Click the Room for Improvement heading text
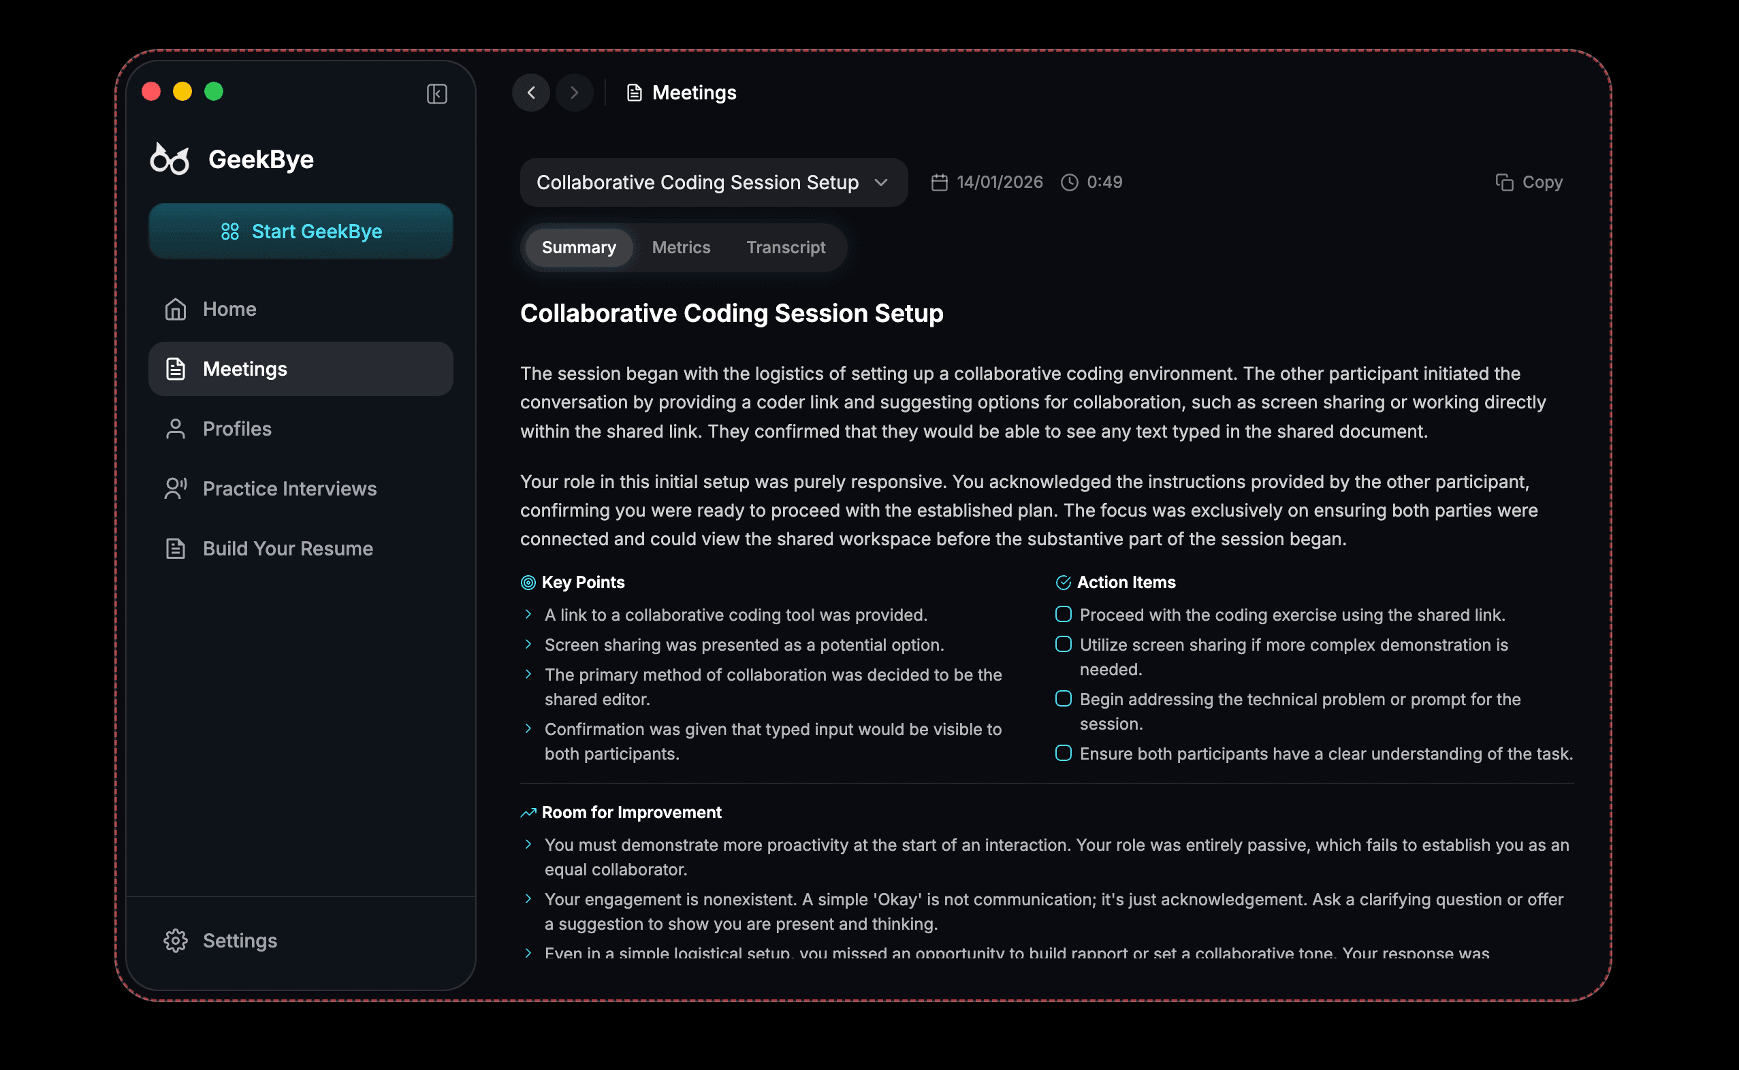This screenshot has height=1070, width=1739. pyautogui.click(x=631, y=813)
